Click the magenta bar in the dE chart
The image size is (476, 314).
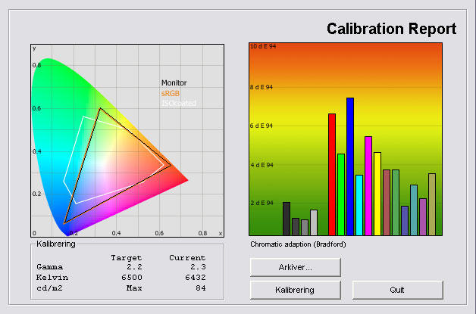[368, 186]
